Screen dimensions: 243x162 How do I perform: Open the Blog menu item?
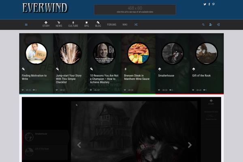tap(98, 24)
